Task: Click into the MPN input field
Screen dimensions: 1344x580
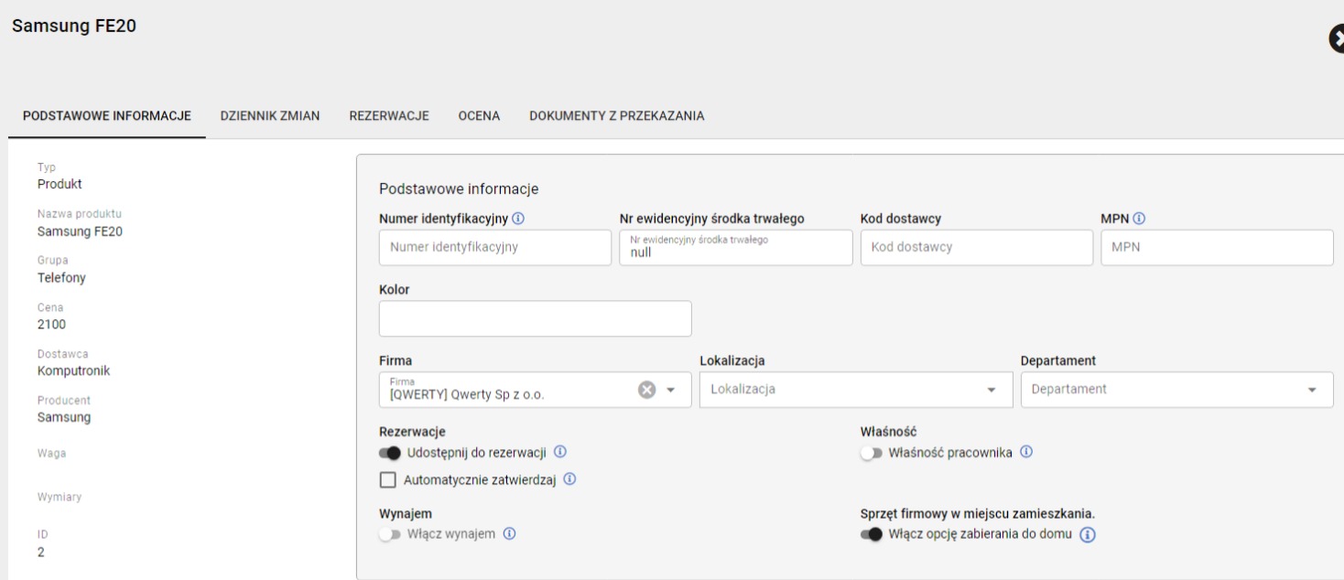Action: coord(1217,247)
